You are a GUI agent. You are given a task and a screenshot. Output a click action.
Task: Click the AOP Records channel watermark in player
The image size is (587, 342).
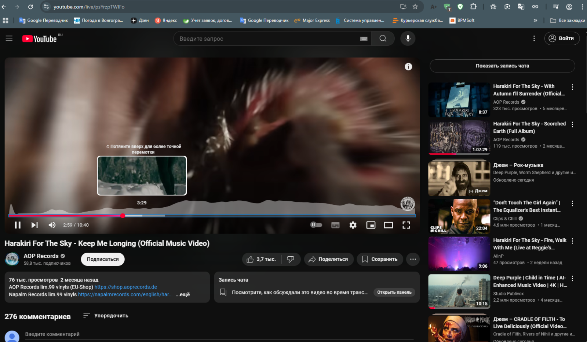407,204
